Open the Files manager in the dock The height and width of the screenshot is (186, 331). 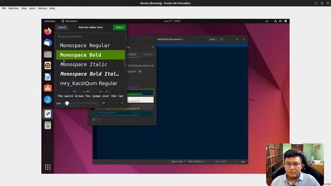[48, 54]
